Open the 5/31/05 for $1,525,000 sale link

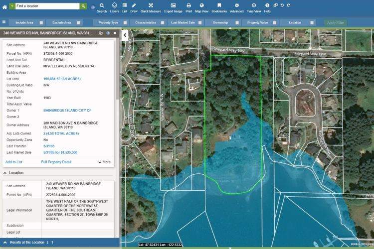(x=60, y=152)
